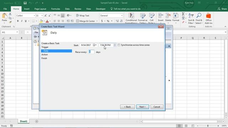Screen dimensions: 228x128
Task: Click the start time spinner arrows
Action: point(115,45)
